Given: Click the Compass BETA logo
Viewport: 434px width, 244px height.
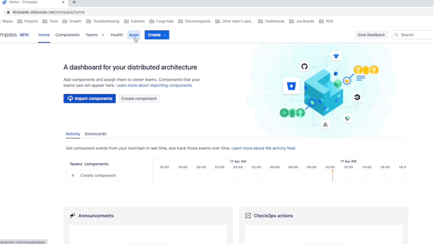Looking at the screenshot, I should [x=15, y=35].
